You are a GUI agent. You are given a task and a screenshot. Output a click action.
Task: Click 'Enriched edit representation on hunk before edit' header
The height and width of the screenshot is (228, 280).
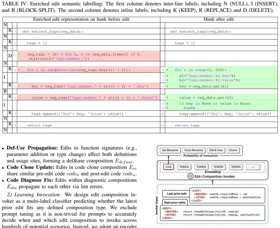click(81, 19)
